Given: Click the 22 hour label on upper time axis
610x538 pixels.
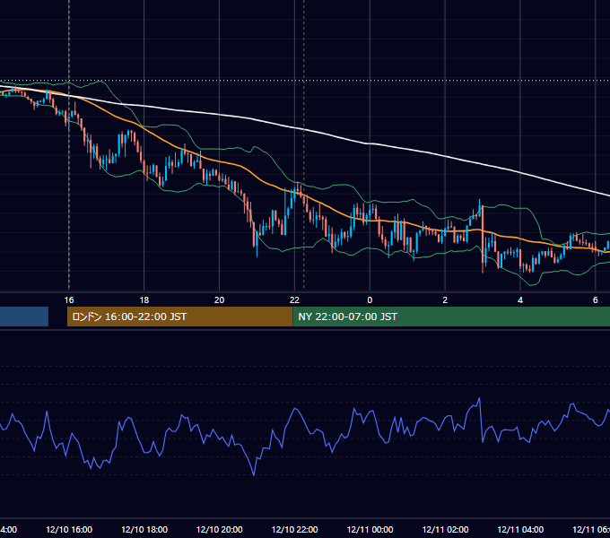Looking at the screenshot, I should [294, 300].
